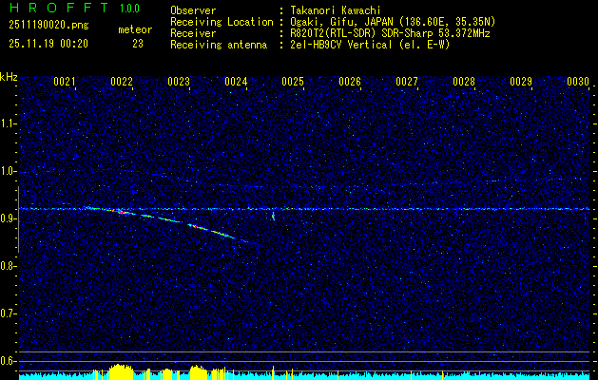Viewport: 598px width, 380px height.
Task: Click the 0.7 frequency axis label
Action: (x=9, y=313)
